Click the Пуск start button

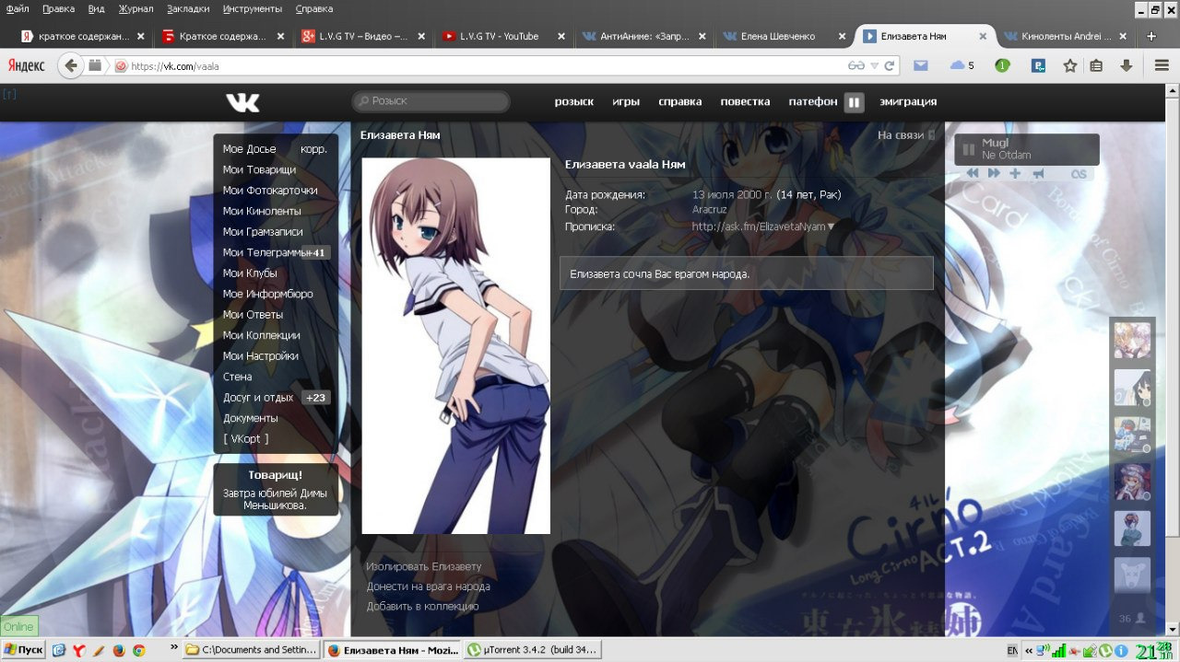[x=23, y=650]
